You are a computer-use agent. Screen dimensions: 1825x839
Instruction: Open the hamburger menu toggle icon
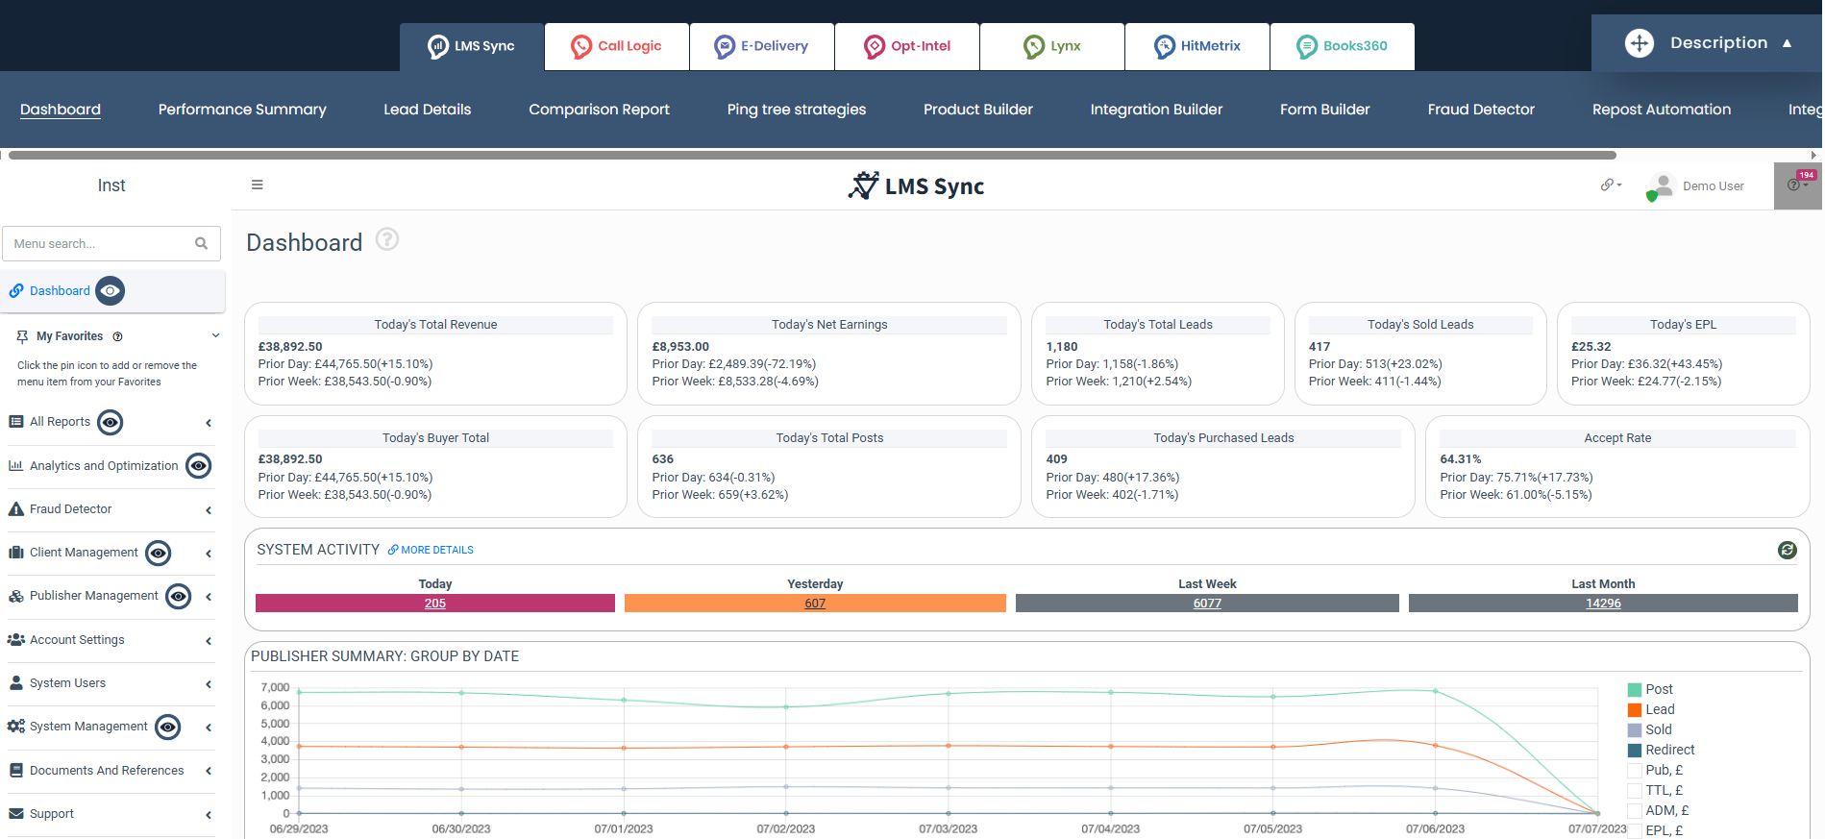(258, 185)
